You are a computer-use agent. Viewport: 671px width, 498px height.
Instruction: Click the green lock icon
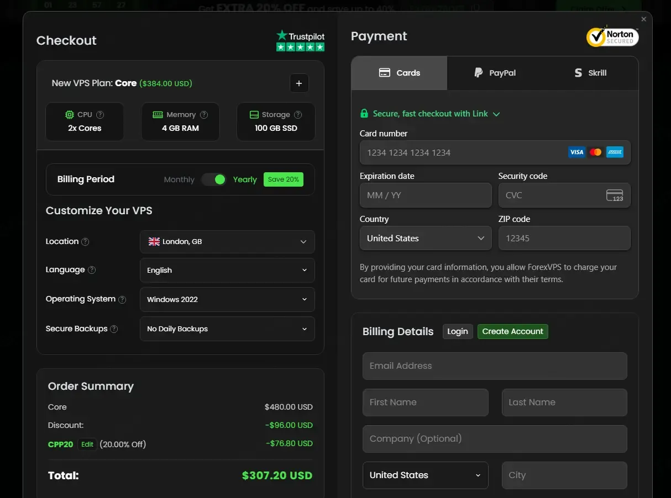(364, 113)
